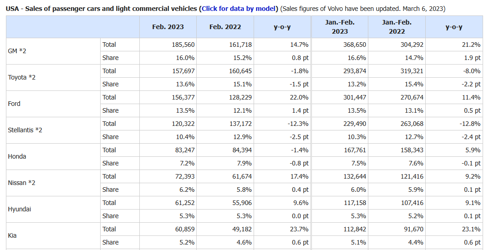Select the Jan.-Feb. 2022 column header
489x250 pixels.
397,27
